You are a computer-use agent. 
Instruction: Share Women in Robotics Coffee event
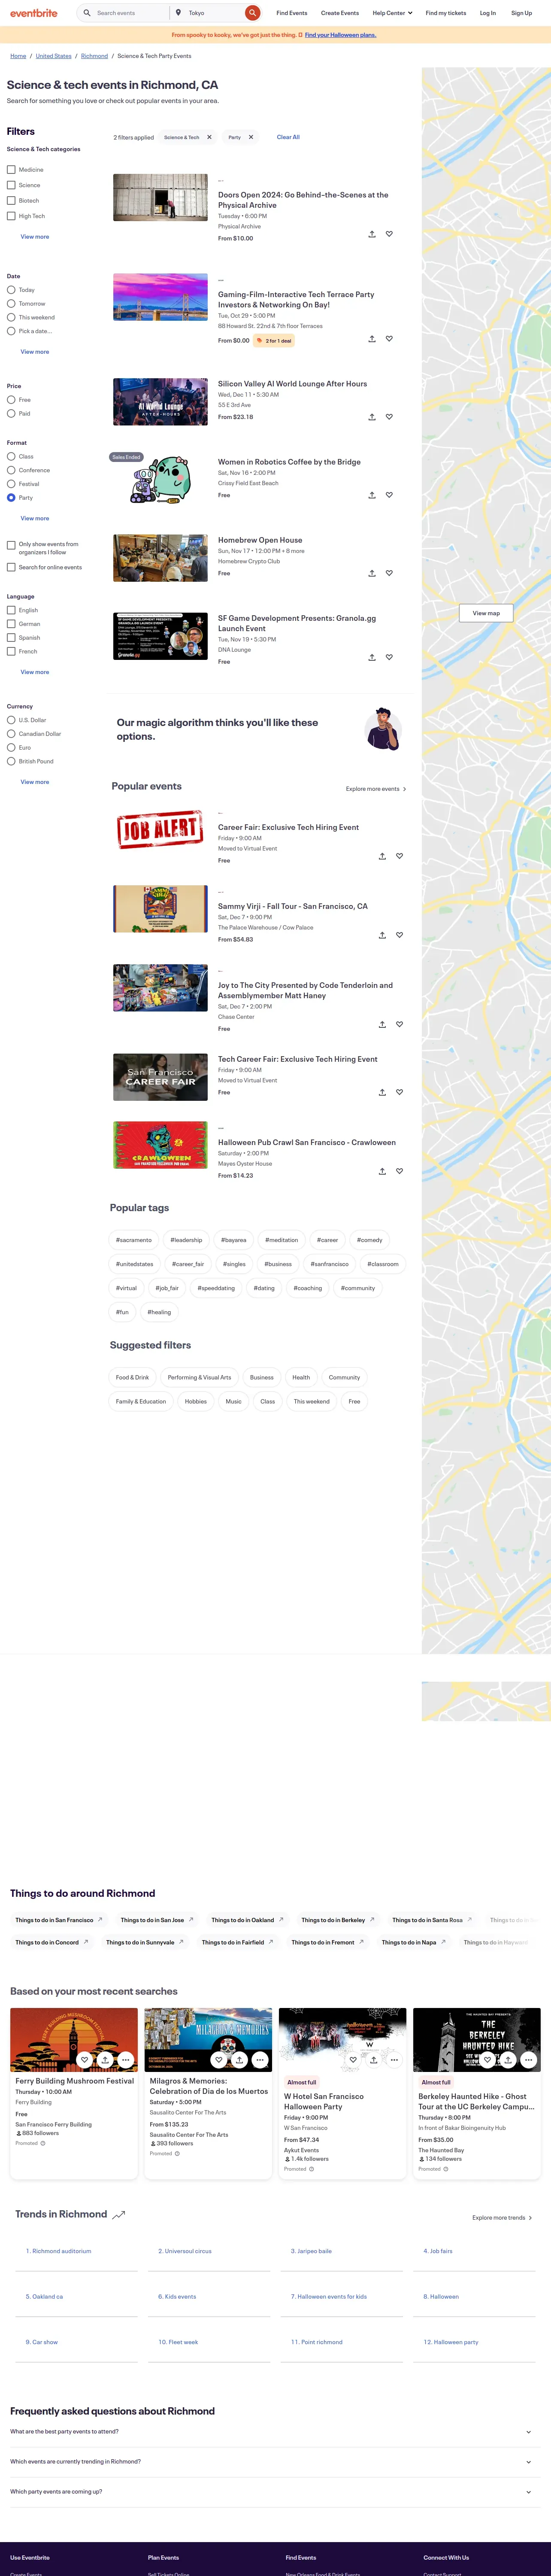click(x=372, y=495)
